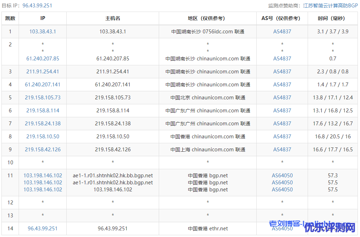The height and width of the screenshot is (237, 360).
Task: Open the 211.91.254.41 link in IP column
Action: pos(42,72)
